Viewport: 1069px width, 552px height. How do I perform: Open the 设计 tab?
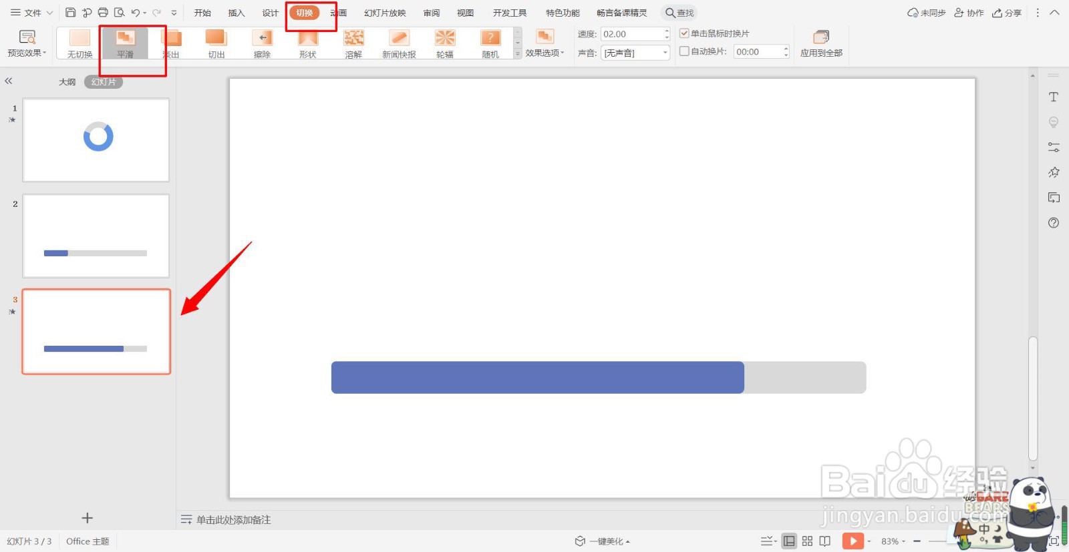click(270, 13)
